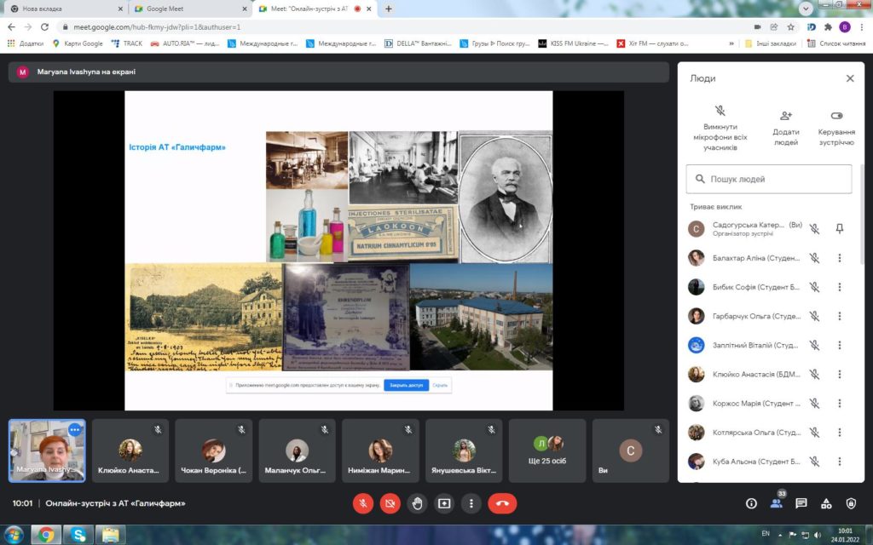Bookmark this page with star icon
The width and height of the screenshot is (873, 545).
point(790,26)
